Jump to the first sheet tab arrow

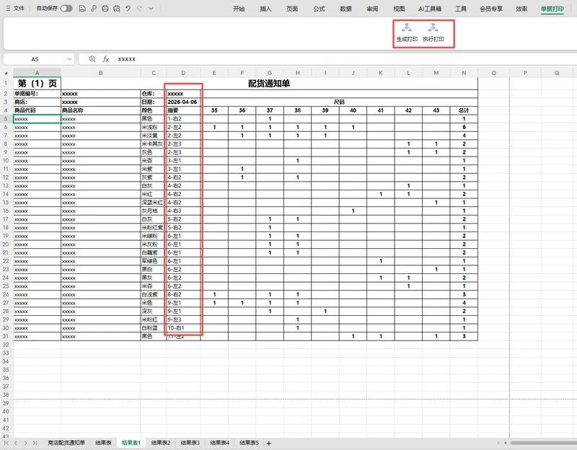[x=6, y=443]
